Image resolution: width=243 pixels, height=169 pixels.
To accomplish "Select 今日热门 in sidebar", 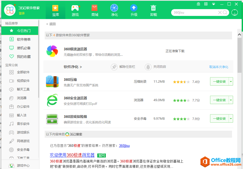I will tap(20, 31).
